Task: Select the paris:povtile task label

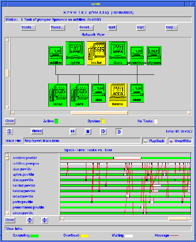Action: pyautogui.click(x=23, y=202)
